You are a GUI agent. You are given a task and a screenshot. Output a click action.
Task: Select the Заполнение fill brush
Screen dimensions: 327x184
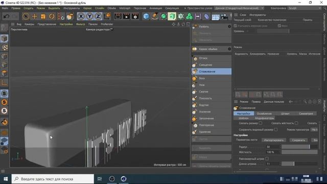[x=211, y=118]
